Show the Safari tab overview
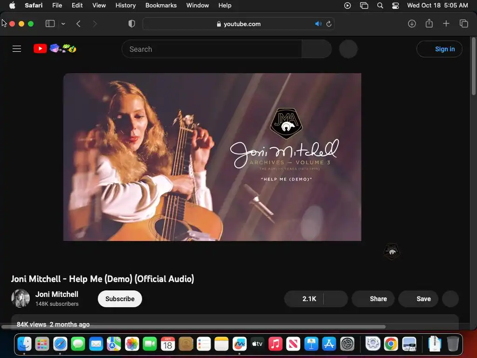Screen dimensions: 477x358 463,23
